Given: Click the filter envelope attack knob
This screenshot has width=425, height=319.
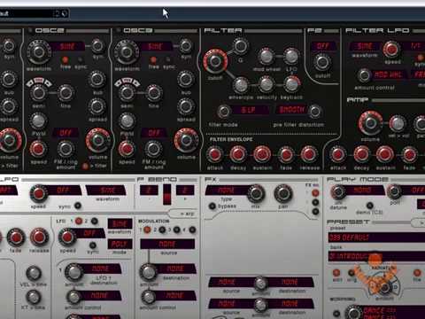Looking at the screenshot, I should click(214, 154).
